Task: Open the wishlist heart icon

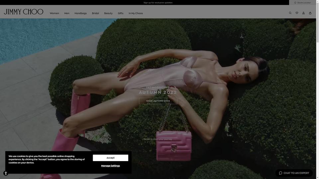Action: (x=297, y=13)
